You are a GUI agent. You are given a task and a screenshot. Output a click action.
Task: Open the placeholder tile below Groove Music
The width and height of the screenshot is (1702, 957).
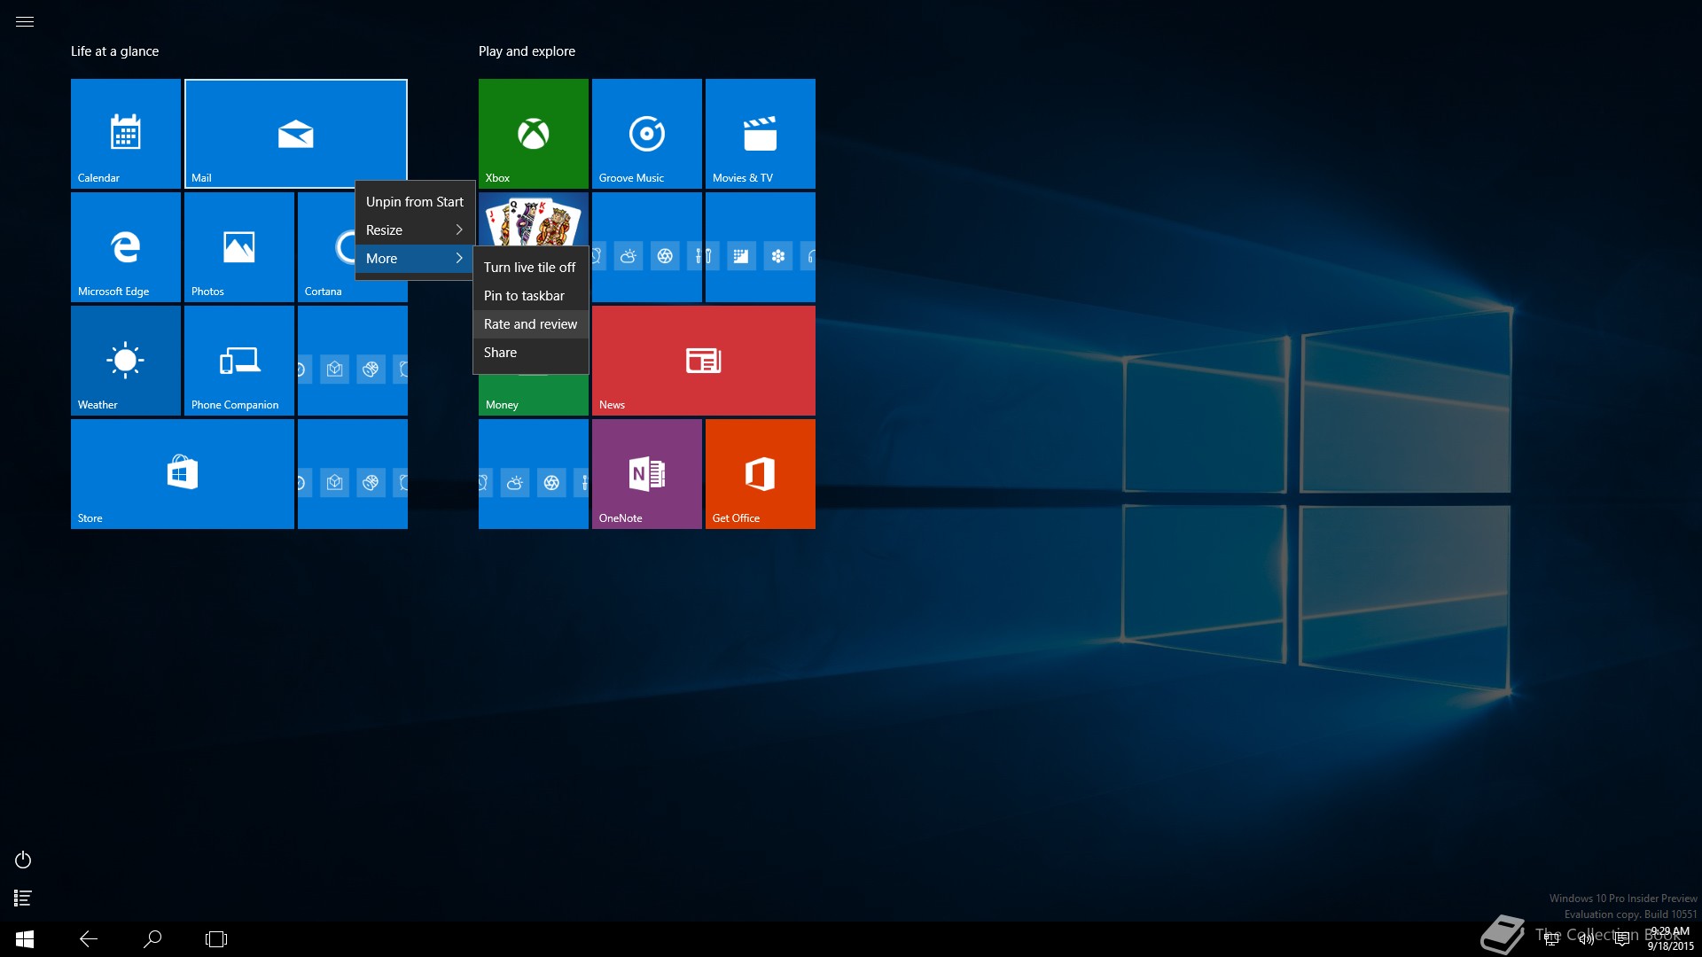click(x=647, y=247)
